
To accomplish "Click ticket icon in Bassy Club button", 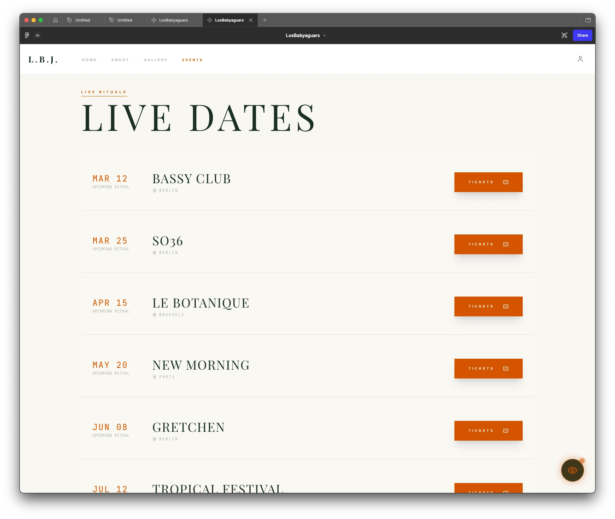I will 506,182.
